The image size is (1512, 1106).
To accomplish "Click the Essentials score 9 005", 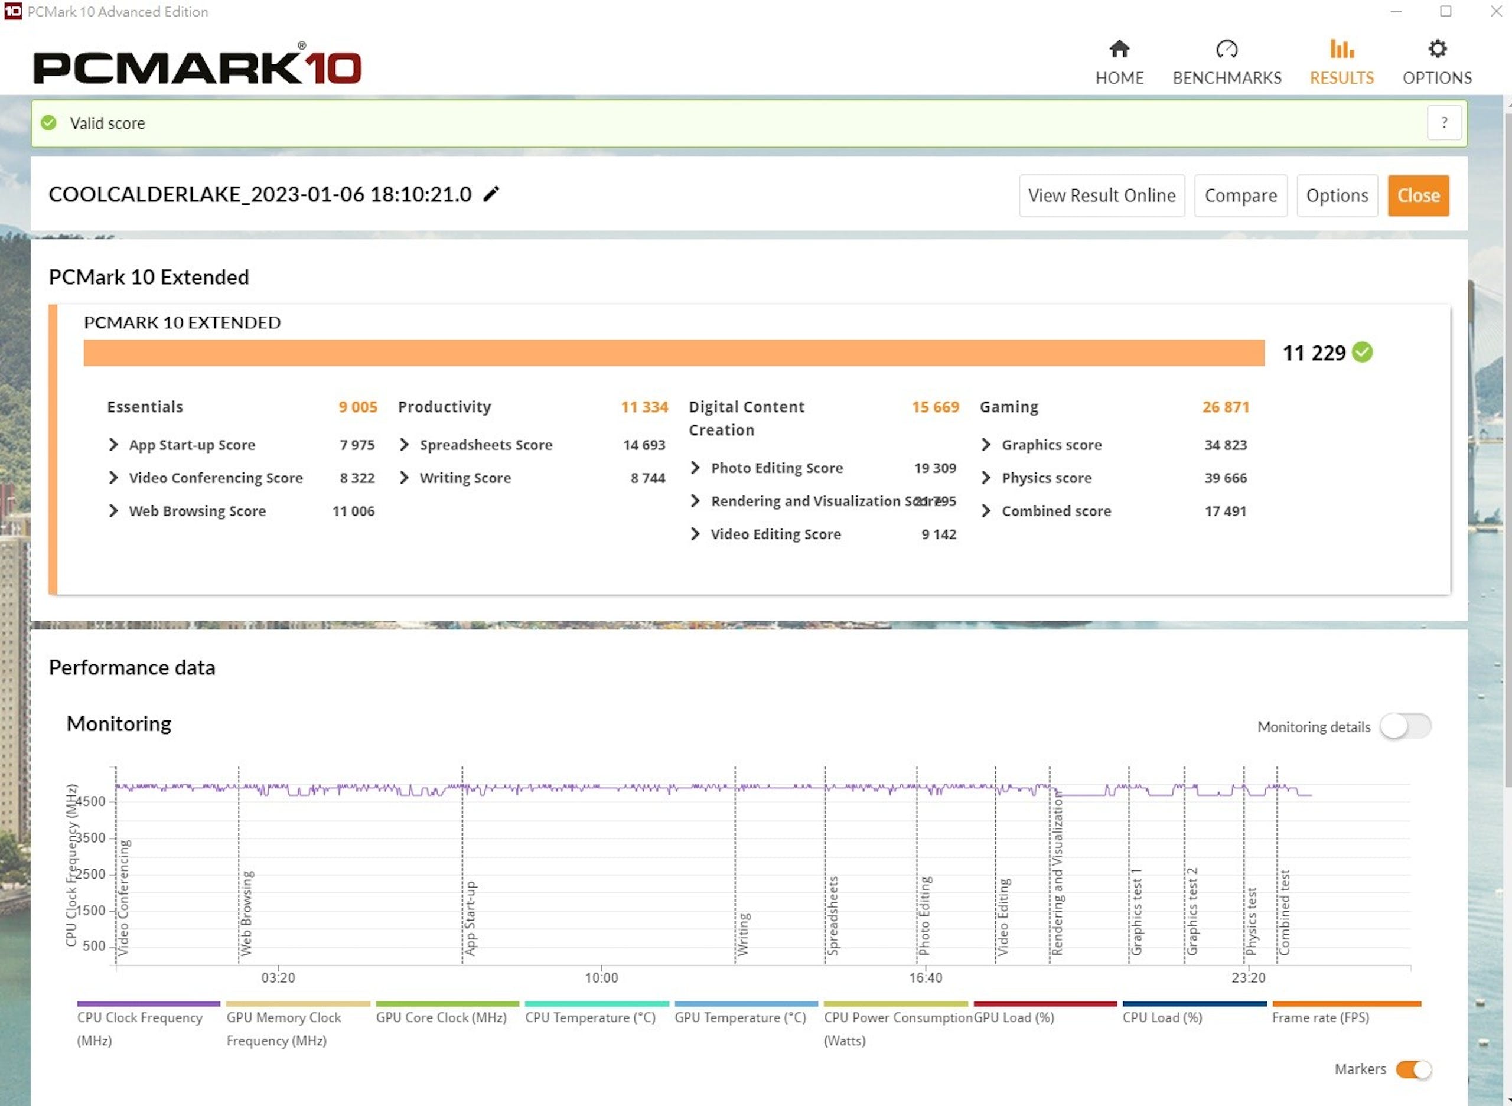I will click(x=357, y=407).
